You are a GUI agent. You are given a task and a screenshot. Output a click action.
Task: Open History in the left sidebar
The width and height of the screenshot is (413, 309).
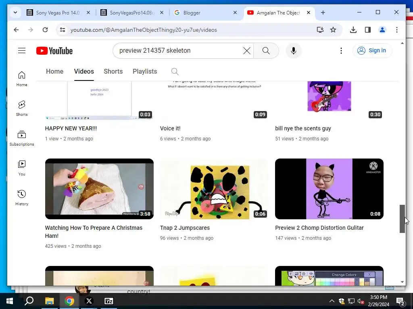click(22, 198)
